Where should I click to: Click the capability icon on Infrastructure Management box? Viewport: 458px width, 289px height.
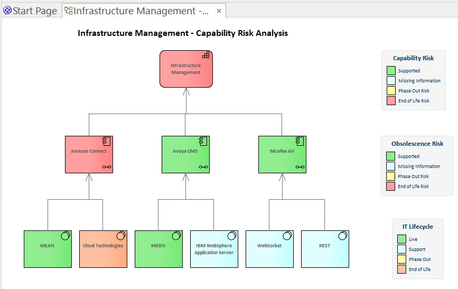[206, 55]
